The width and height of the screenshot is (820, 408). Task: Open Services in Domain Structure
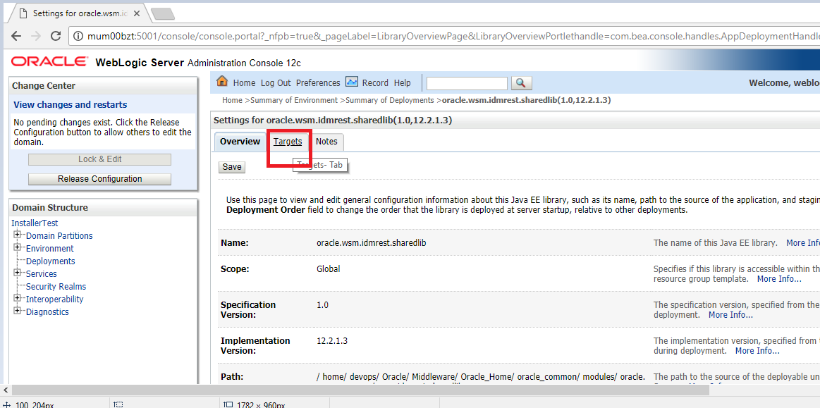42,273
